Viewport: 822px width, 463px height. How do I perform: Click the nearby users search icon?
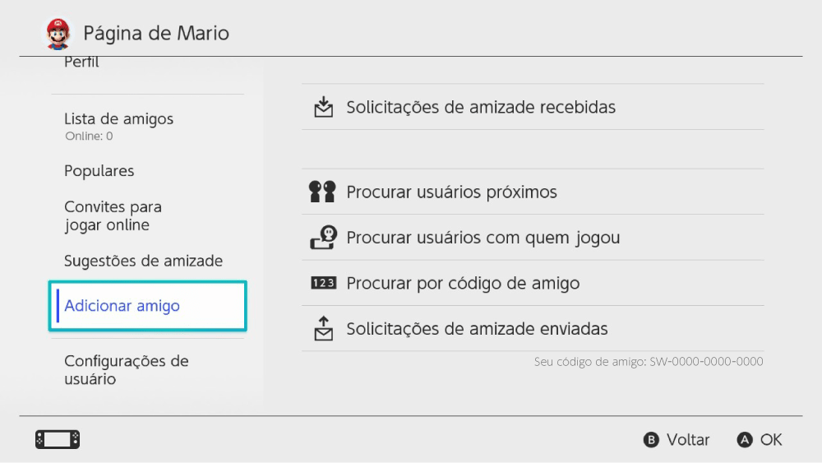pyautogui.click(x=322, y=192)
